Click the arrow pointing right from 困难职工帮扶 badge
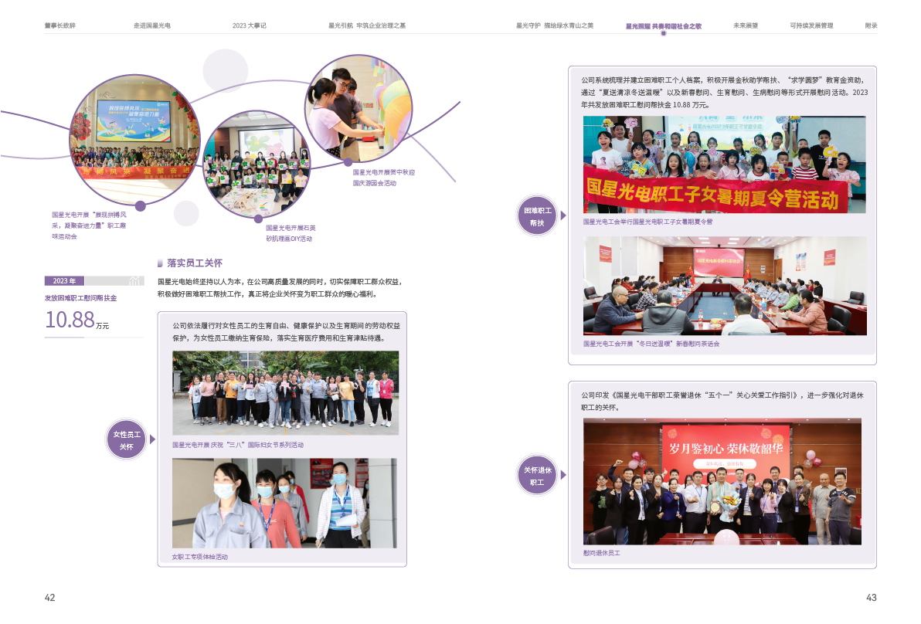 pos(563,216)
